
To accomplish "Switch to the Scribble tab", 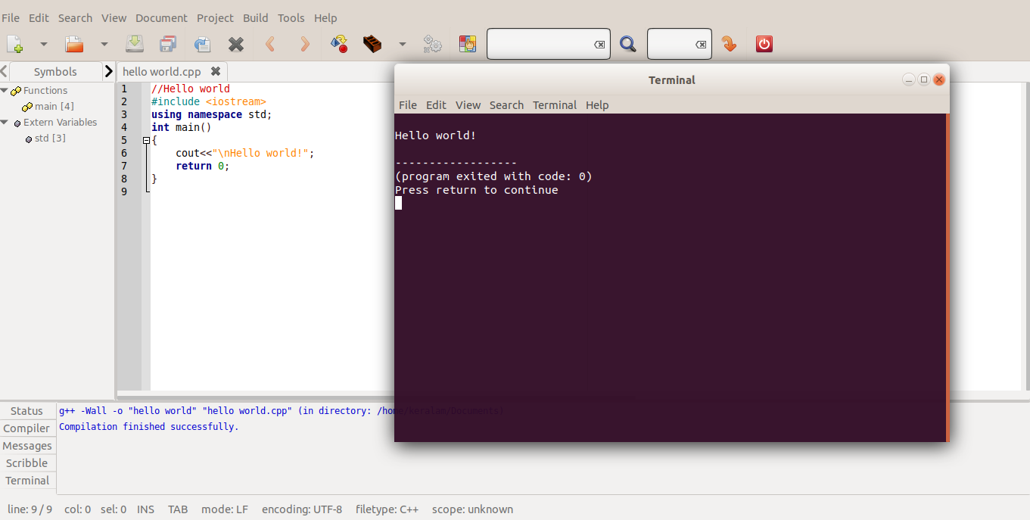I will pos(26,463).
